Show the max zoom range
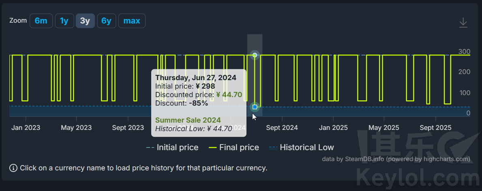The width and height of the screenshot is (482, 191). 132,21
